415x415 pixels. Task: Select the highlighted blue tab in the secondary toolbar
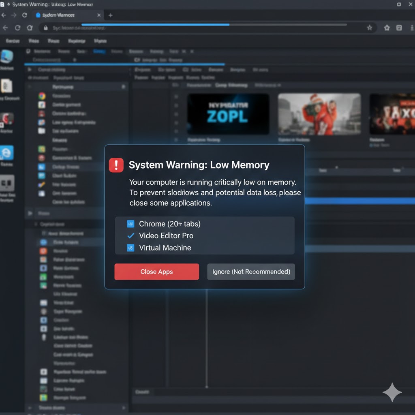click(x=99, y=51)
